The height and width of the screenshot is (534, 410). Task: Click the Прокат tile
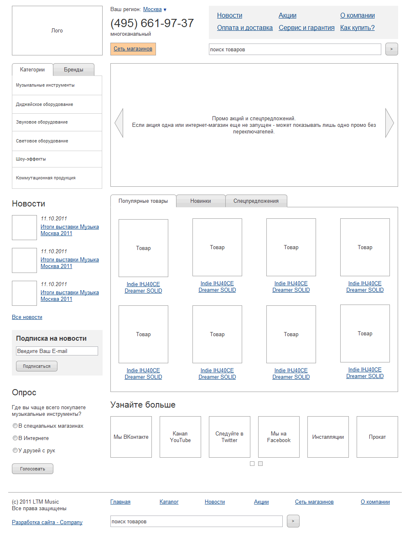377,437
